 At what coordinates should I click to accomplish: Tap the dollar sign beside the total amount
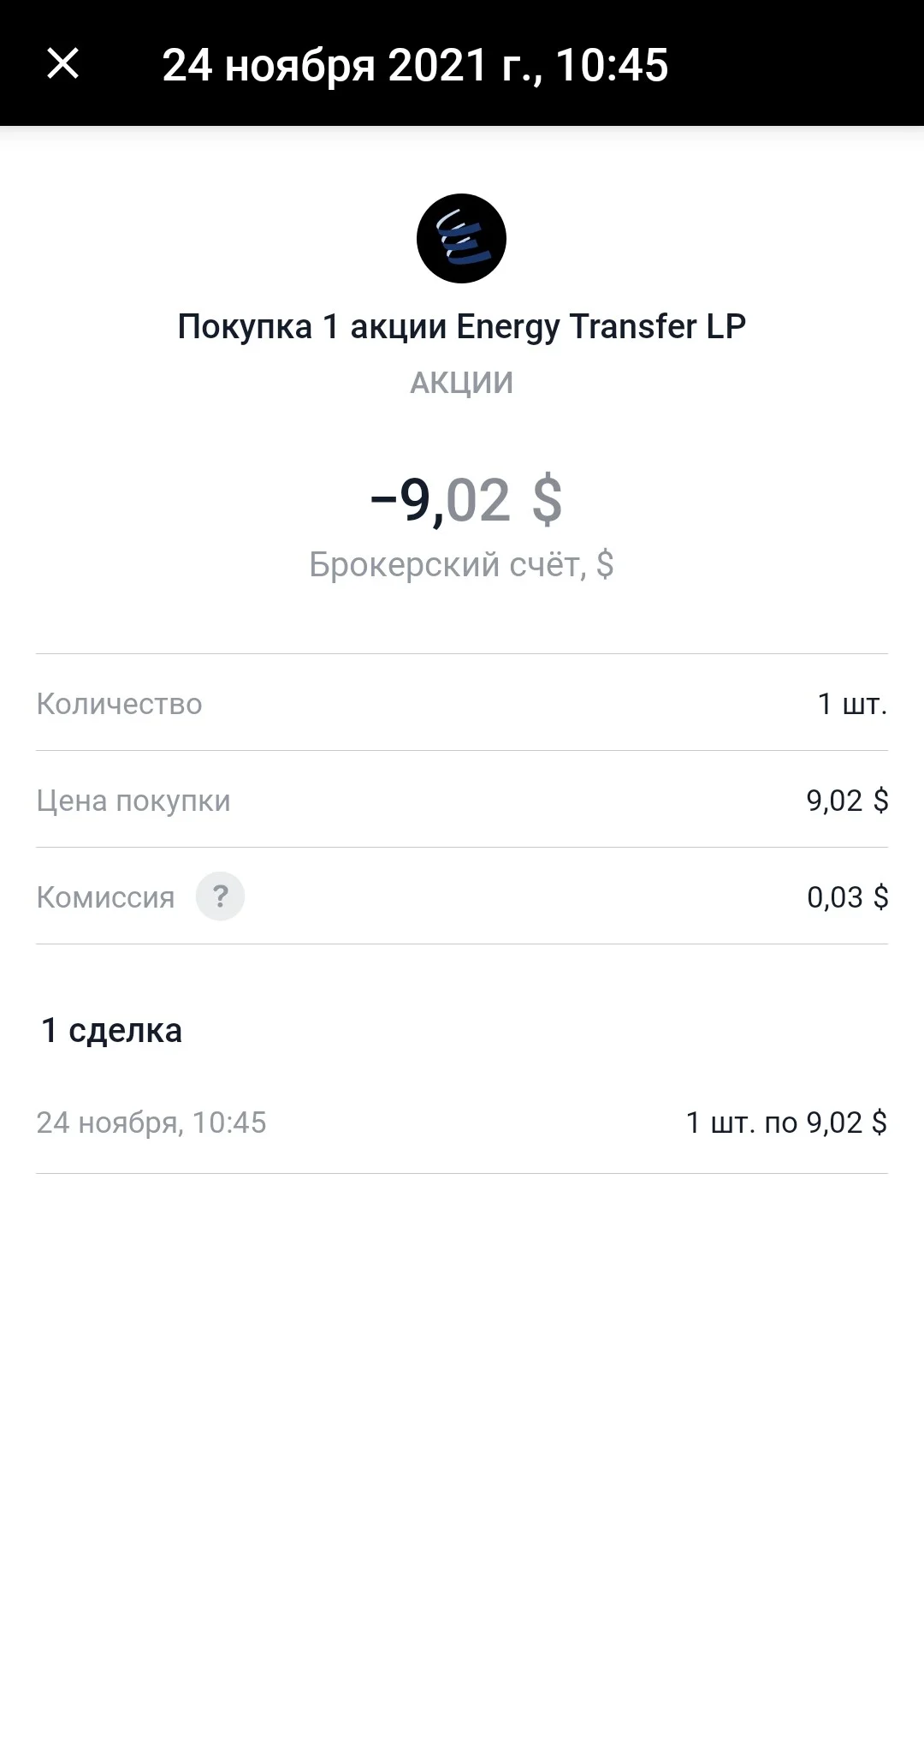[547, 501]
